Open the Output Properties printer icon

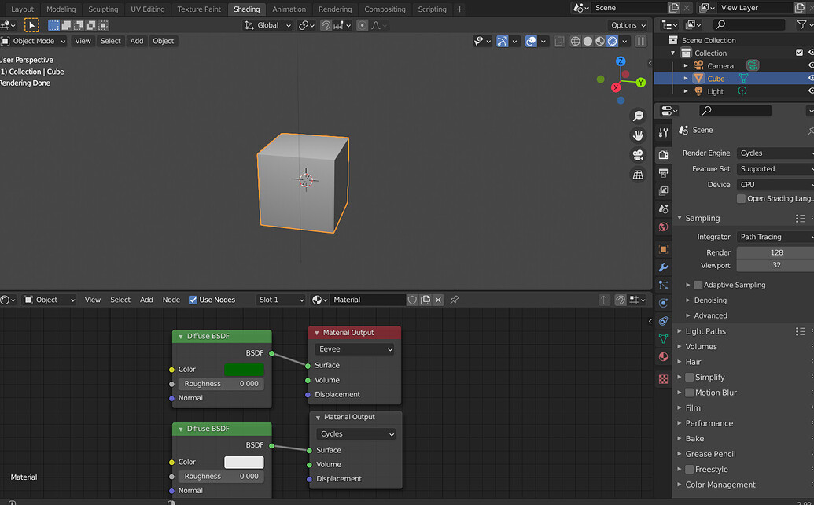(x=662, y=173)
